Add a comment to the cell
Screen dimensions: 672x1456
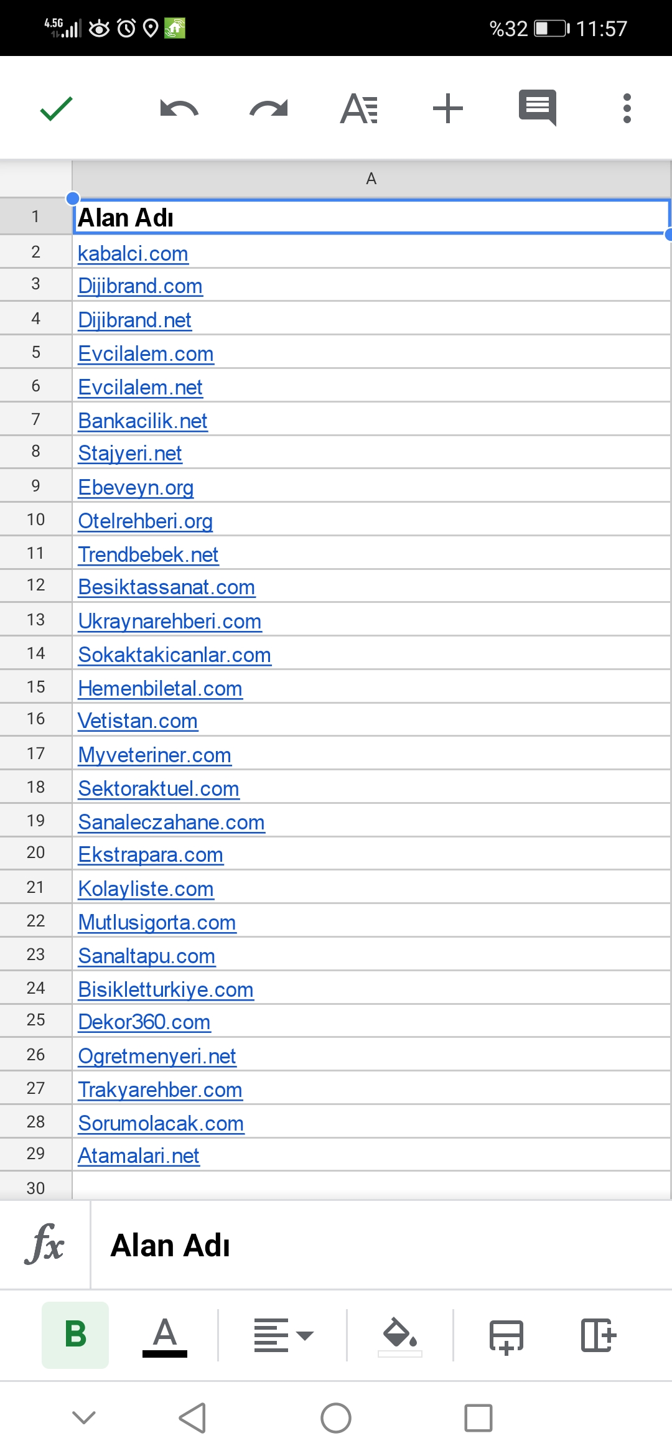[538, 108]
